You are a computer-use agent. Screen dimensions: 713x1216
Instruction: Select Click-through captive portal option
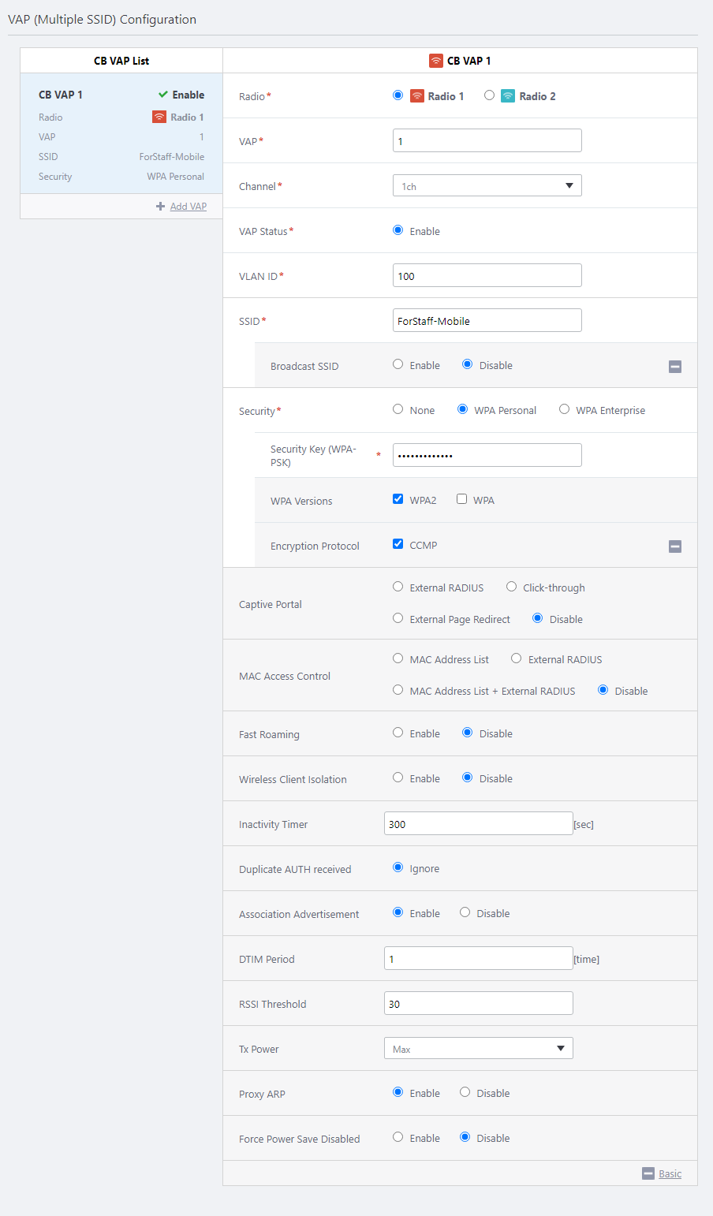[512, 587]
